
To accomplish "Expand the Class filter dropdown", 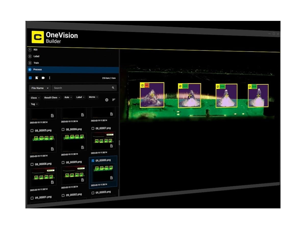I will (35, 98).
